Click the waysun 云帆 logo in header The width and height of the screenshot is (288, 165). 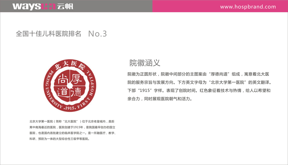43,6
